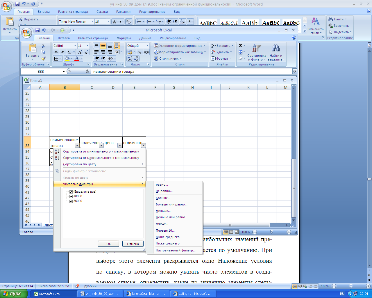Switch to Excel Данные tab

145,38
